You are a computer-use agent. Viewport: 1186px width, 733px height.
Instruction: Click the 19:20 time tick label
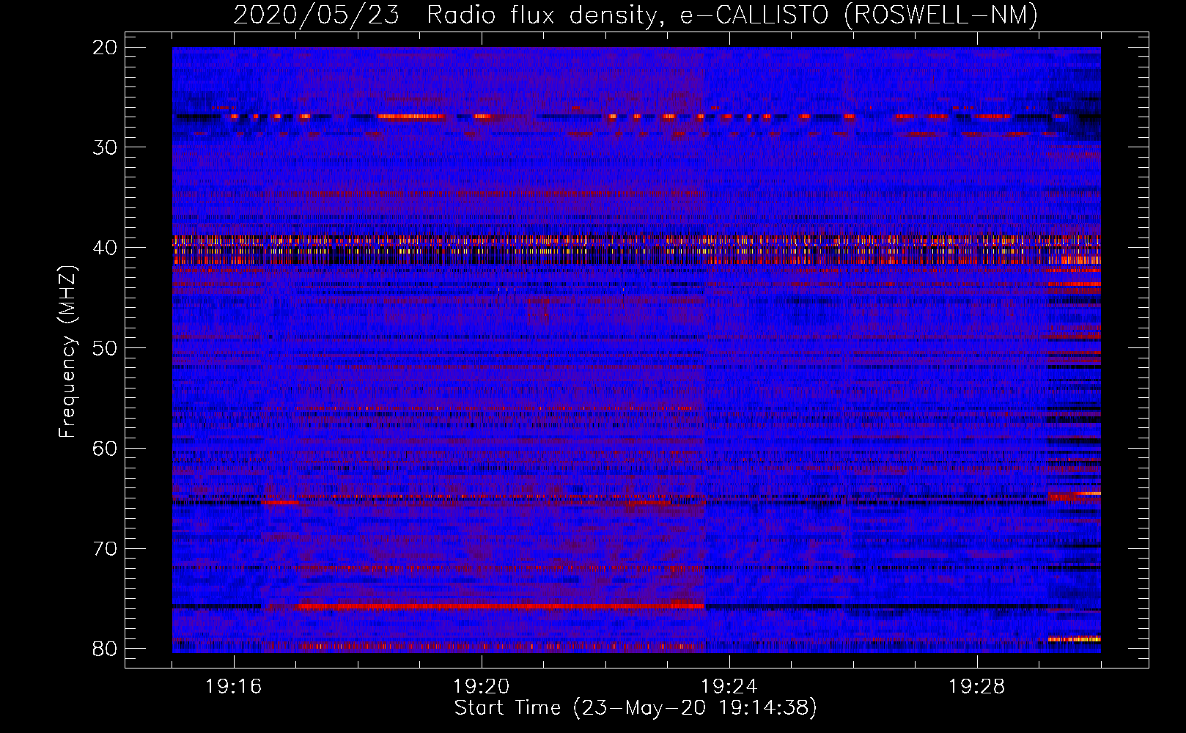[x=482, y=687]
